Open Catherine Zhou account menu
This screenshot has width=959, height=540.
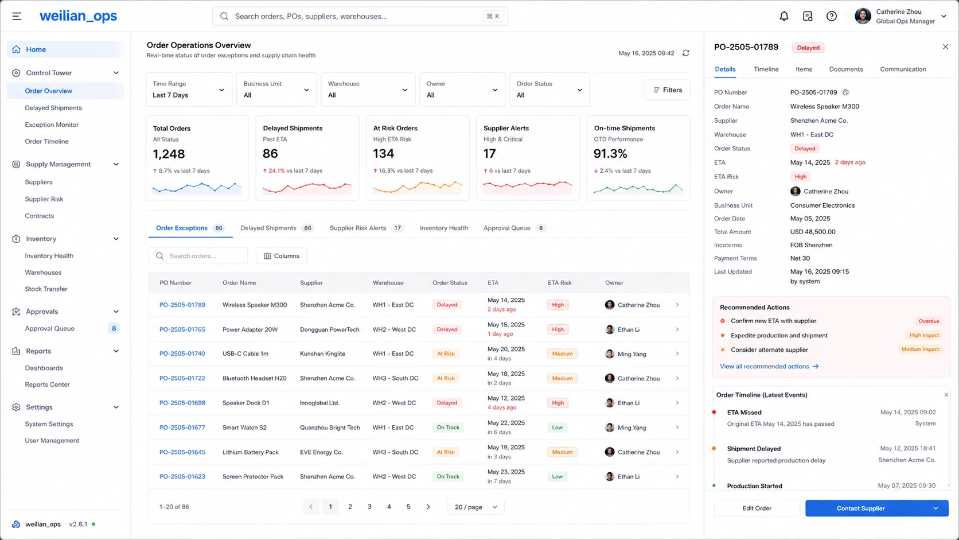(900, 16)
